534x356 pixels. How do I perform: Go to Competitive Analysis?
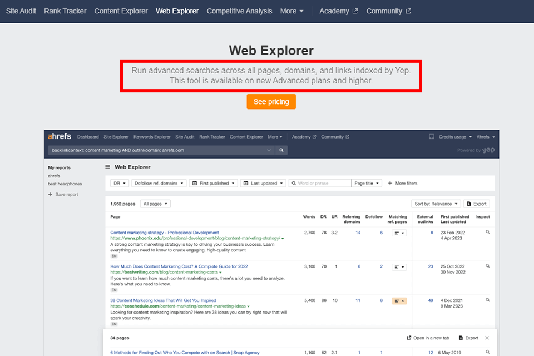tap(239, 11)
